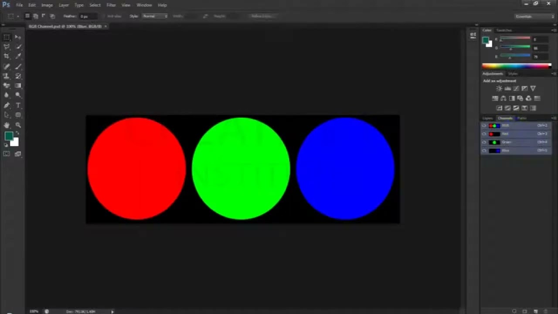Viewport: 558px width, 314px height.
Task: Open the Channels panel flyout menu
Action: (554, 118)
